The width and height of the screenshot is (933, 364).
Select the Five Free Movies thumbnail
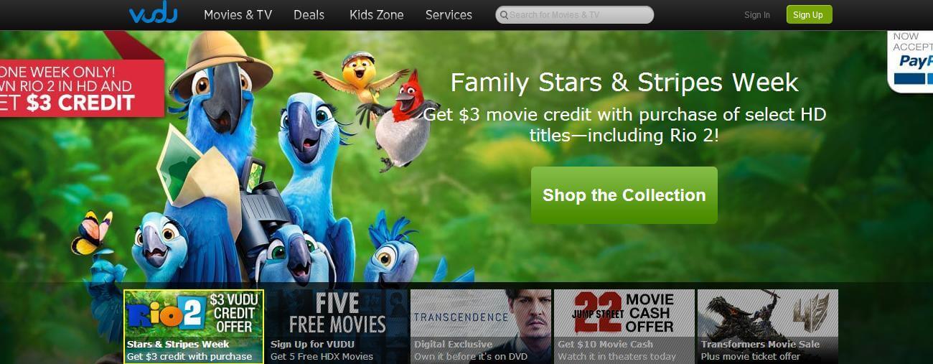point(337,327)
